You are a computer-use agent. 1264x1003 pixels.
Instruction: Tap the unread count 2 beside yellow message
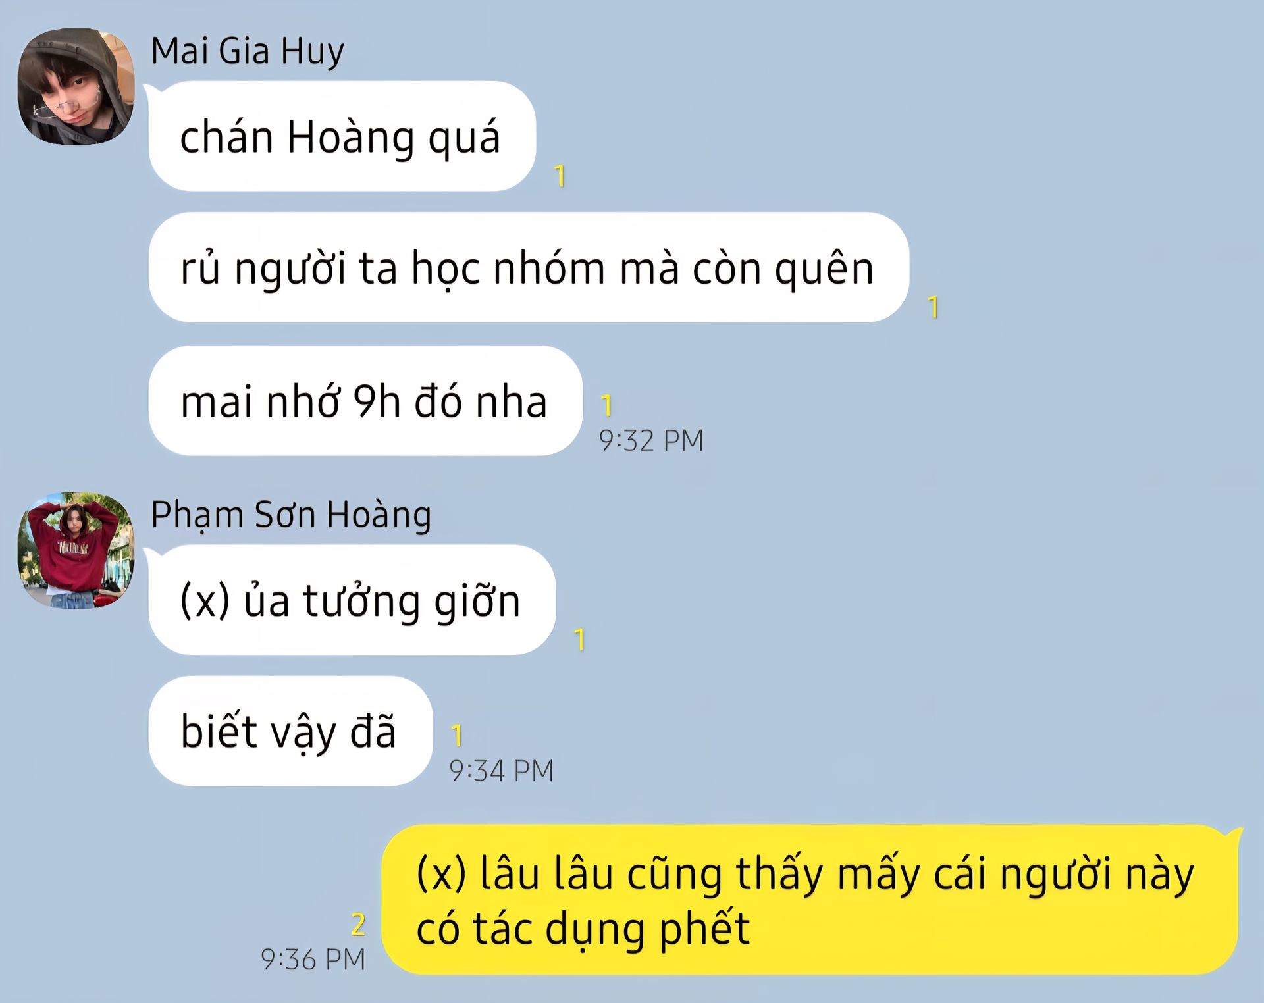(x=358, y=924)
